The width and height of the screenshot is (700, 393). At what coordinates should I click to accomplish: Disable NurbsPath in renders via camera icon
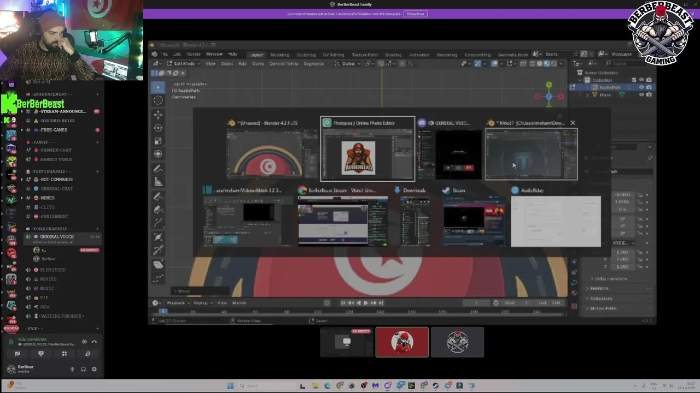click(x=649, y=87)
